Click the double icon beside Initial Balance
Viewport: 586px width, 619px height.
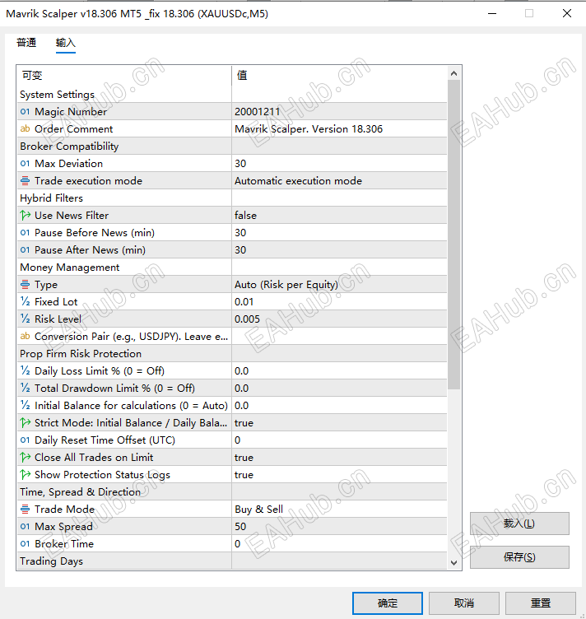25,406
